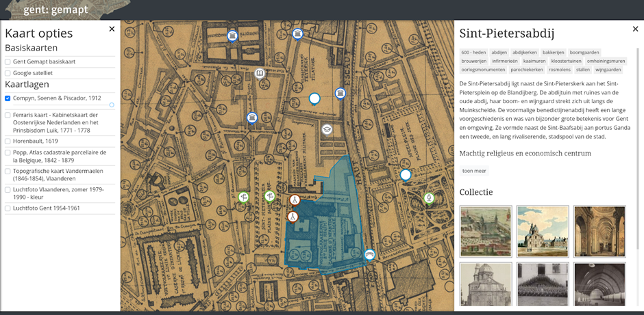Click the book marker on the map
This screenshot has width=644, height=315.
(x=260, y=74)
